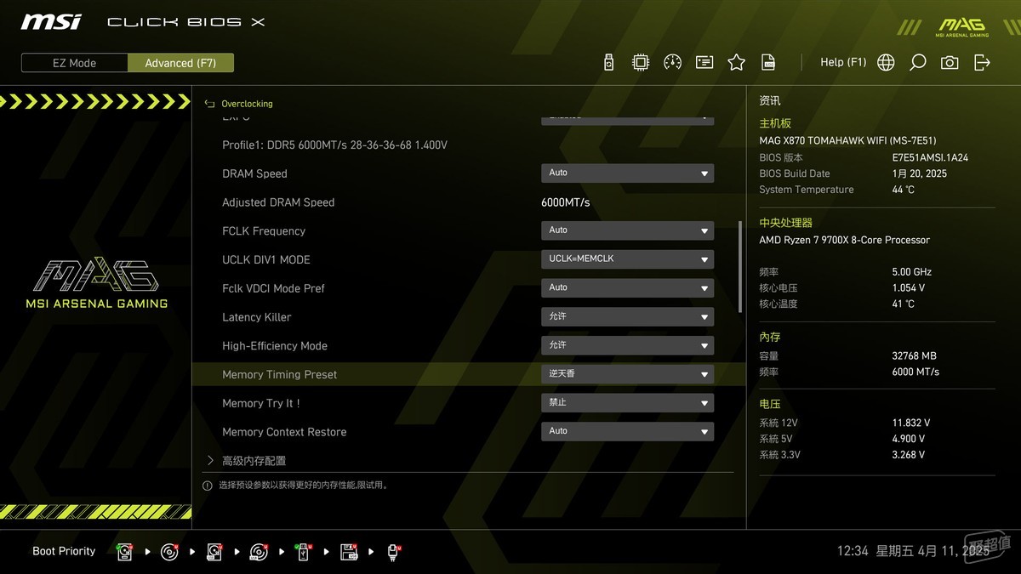
Task: Click the Overclocking breadcrumb label
Action: [x=247, y=104]
